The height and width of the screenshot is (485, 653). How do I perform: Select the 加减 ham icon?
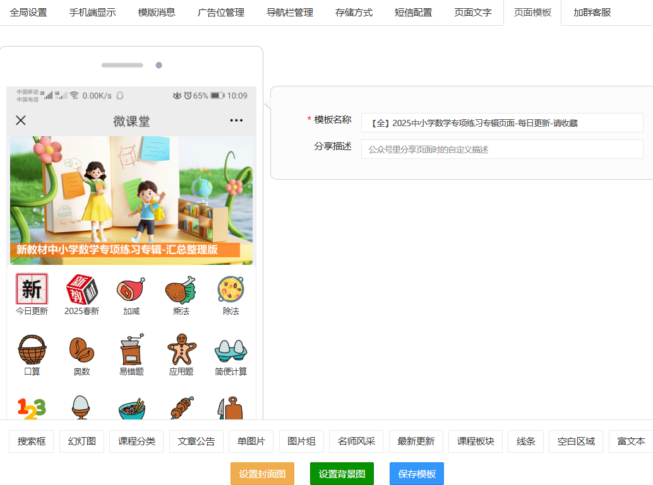[131, 289]
